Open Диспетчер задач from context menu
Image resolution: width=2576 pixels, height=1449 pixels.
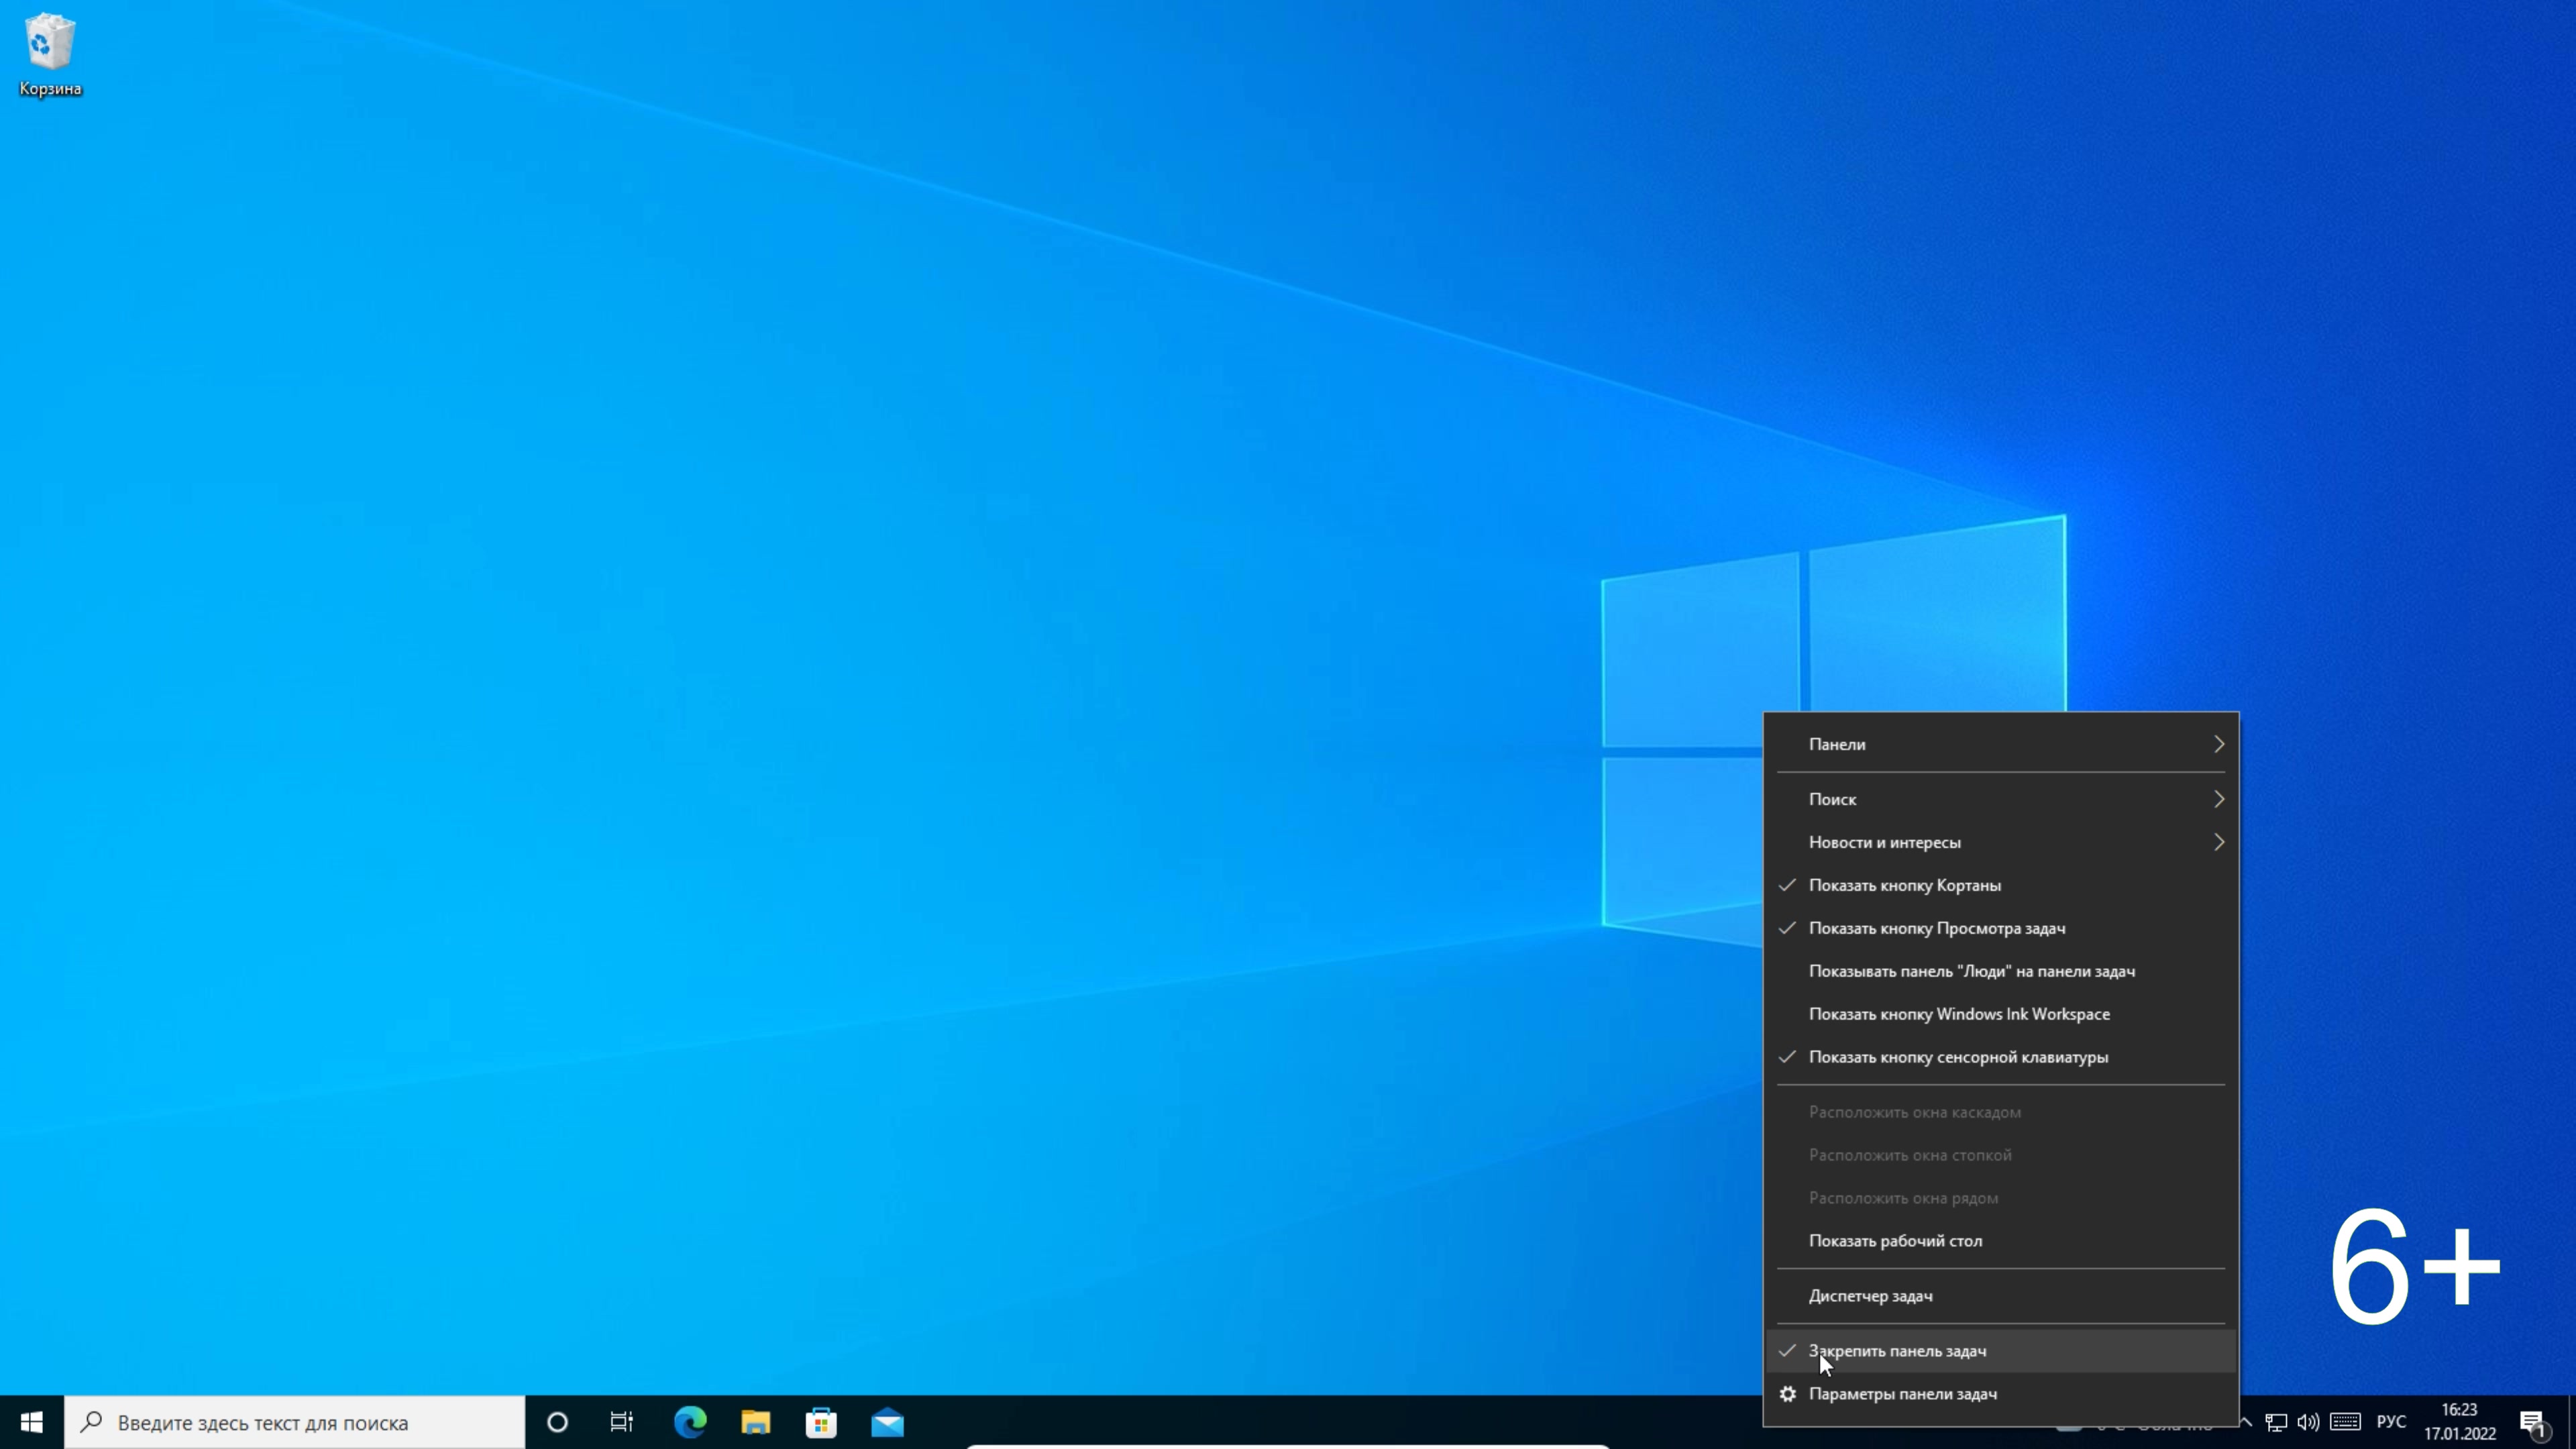pyautogui.click(x=2001, y=1296)
